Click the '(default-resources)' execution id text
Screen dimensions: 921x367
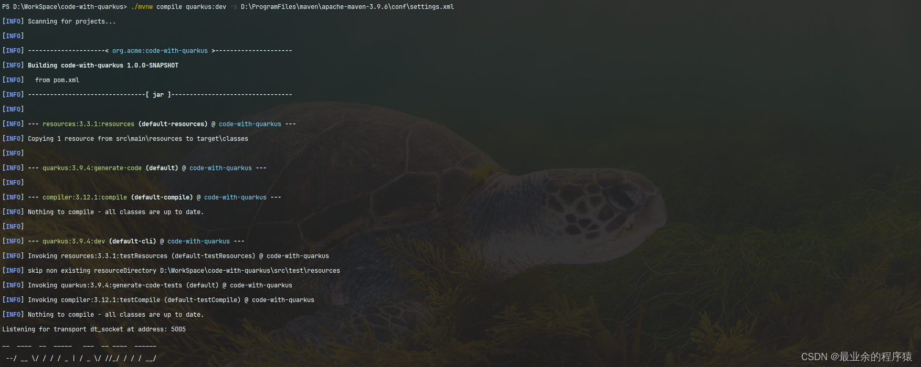tap(173, 124)
